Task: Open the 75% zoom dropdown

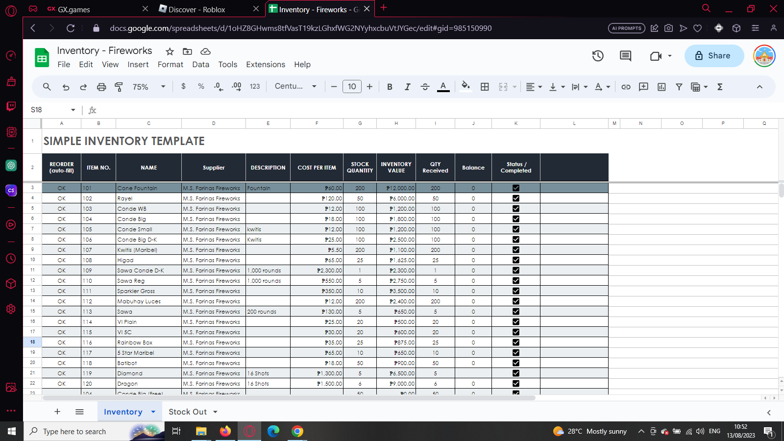Action: [149, 87]
